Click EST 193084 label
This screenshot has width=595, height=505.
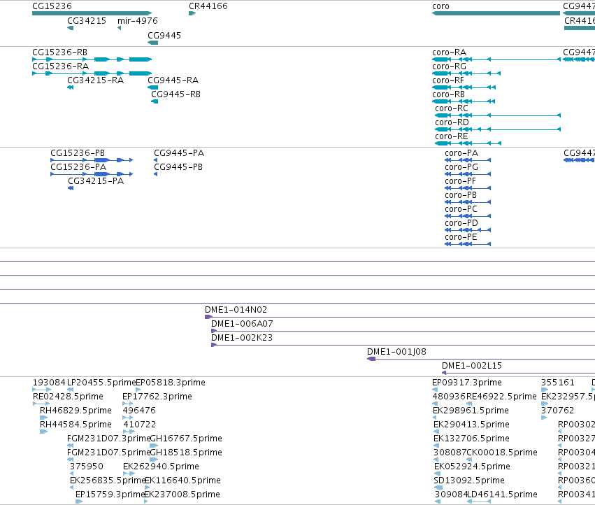coord(49,383)
